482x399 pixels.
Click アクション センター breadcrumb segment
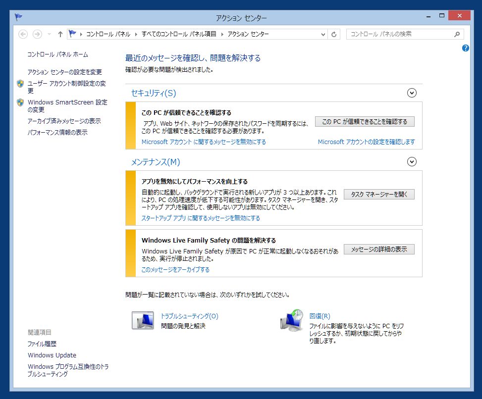click(248, 34)
